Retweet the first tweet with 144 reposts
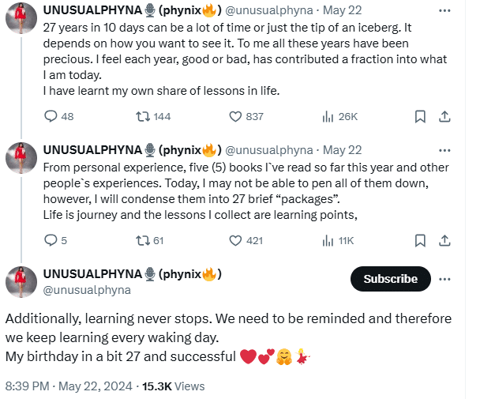 [143, 116]
